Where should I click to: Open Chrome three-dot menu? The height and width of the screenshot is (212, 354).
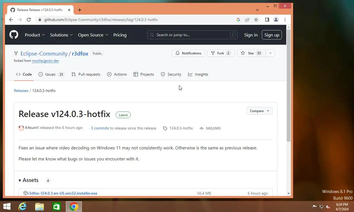[285, 20]
